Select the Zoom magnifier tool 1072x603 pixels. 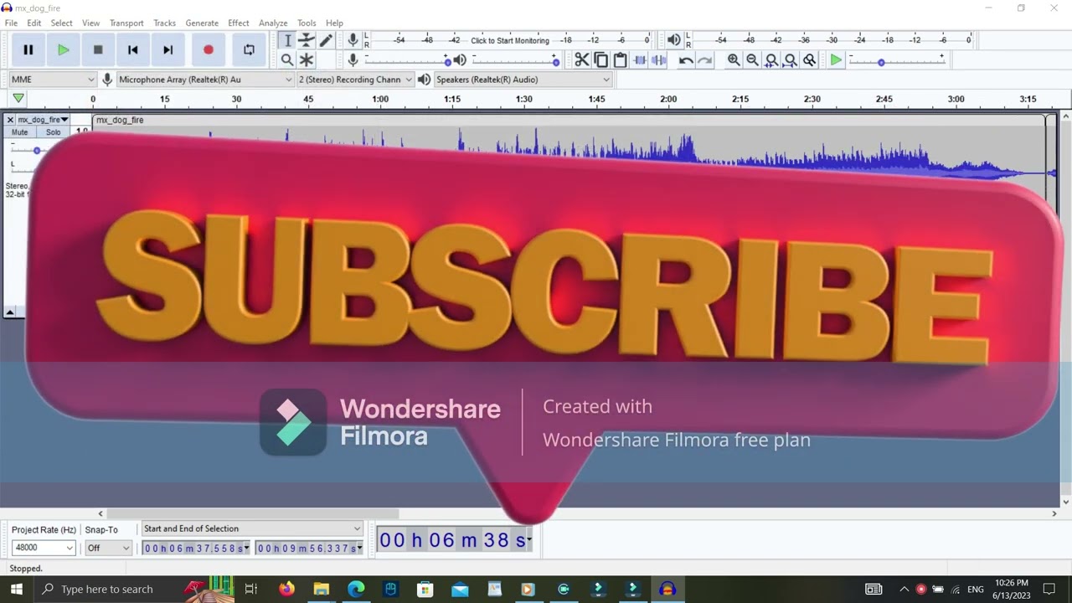[287, 59]
